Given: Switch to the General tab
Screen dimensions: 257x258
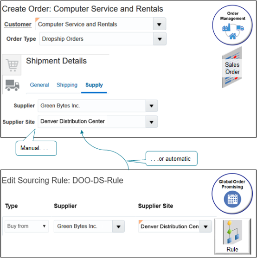Looking at the screenshot, I should click(39, 85).
